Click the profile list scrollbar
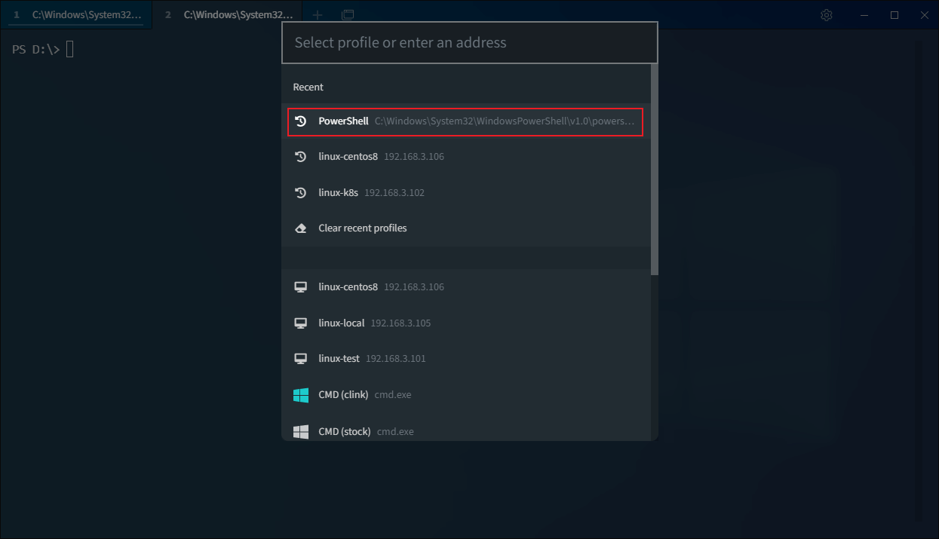Viewport: 939px width, 539px height. [654, 170]
